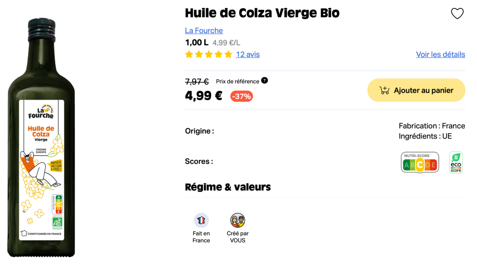Open the oil bottle product image
Viewport: 477px width, 268px height.
(x=41, y=140)
